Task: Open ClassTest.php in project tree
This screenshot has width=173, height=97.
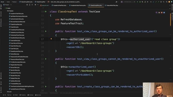Action: (x=14, y=27)
